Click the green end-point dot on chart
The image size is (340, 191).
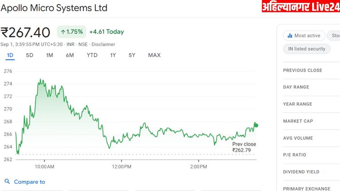click(x=256, y=126)
